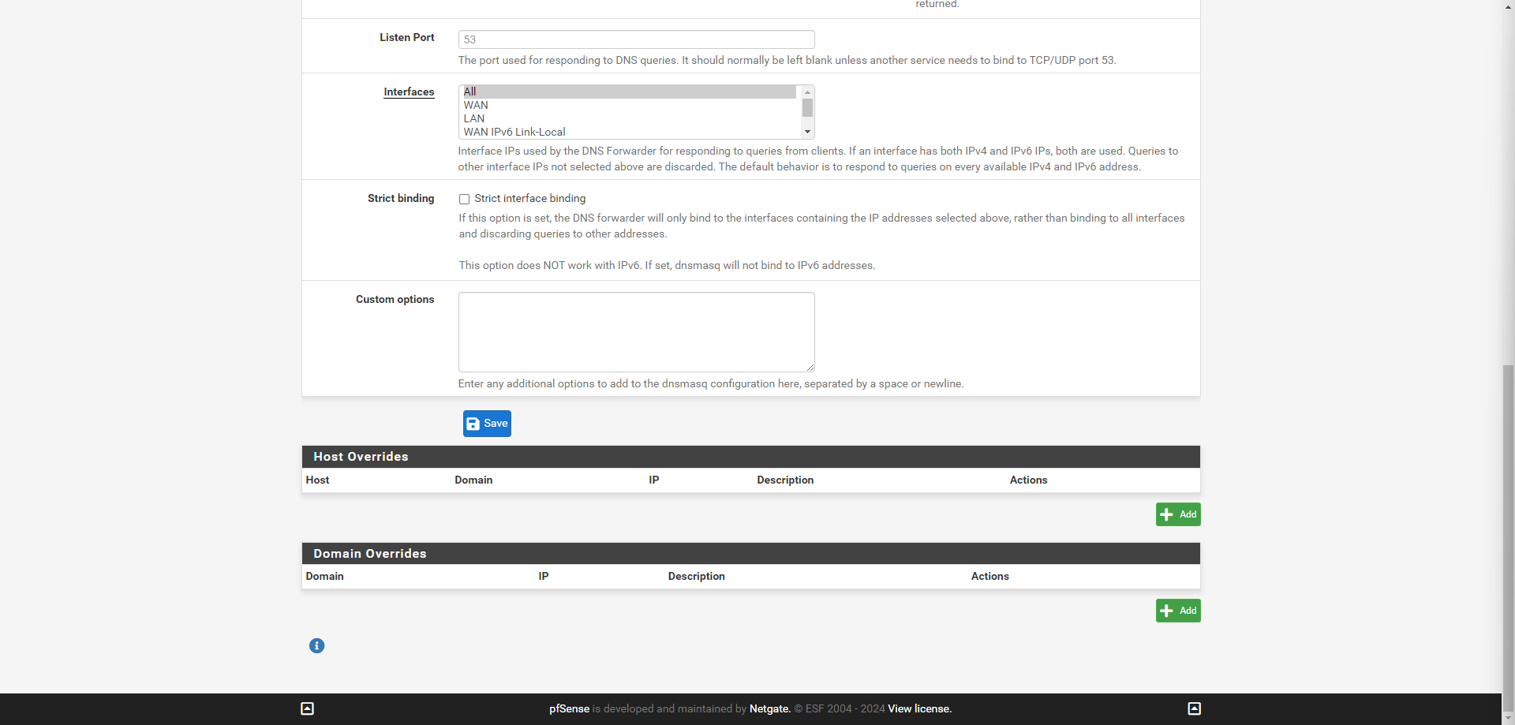Image resolution: width=1515 pixels, height=725 pixels.
Task: Open the View license link
Action: click(919, 708)
